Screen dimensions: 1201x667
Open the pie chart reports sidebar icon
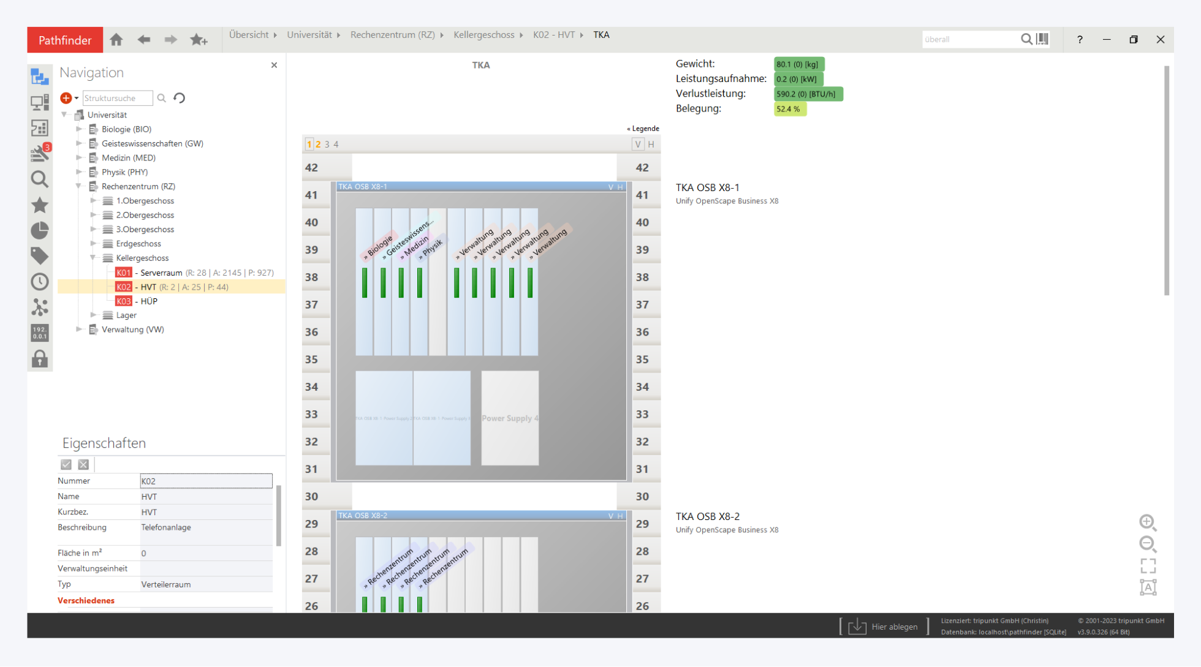coord(40,230)
